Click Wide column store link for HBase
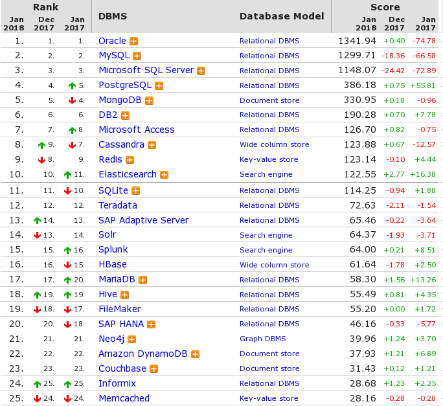This screenshot has width=443, height=406. point(274,265)
